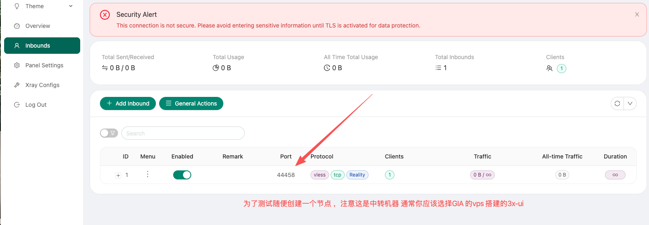Click the Clients count badge in summary
649x225 pixels.
point(561,69)
